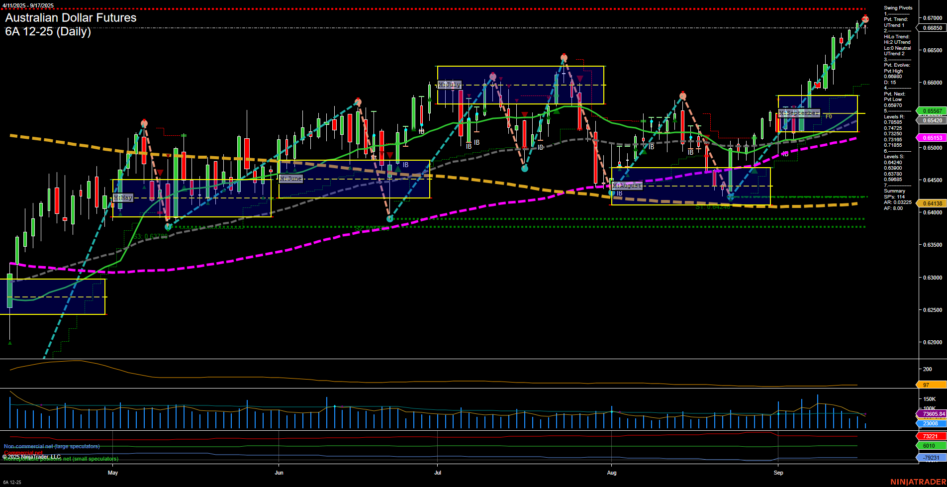The width and height of the screenshot is (947, 487).
Task: Click the green 0.65567 axis marker
Action: tap(932, 111)
